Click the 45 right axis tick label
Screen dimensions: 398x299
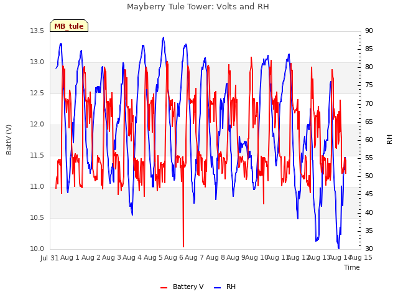[369, 194]
